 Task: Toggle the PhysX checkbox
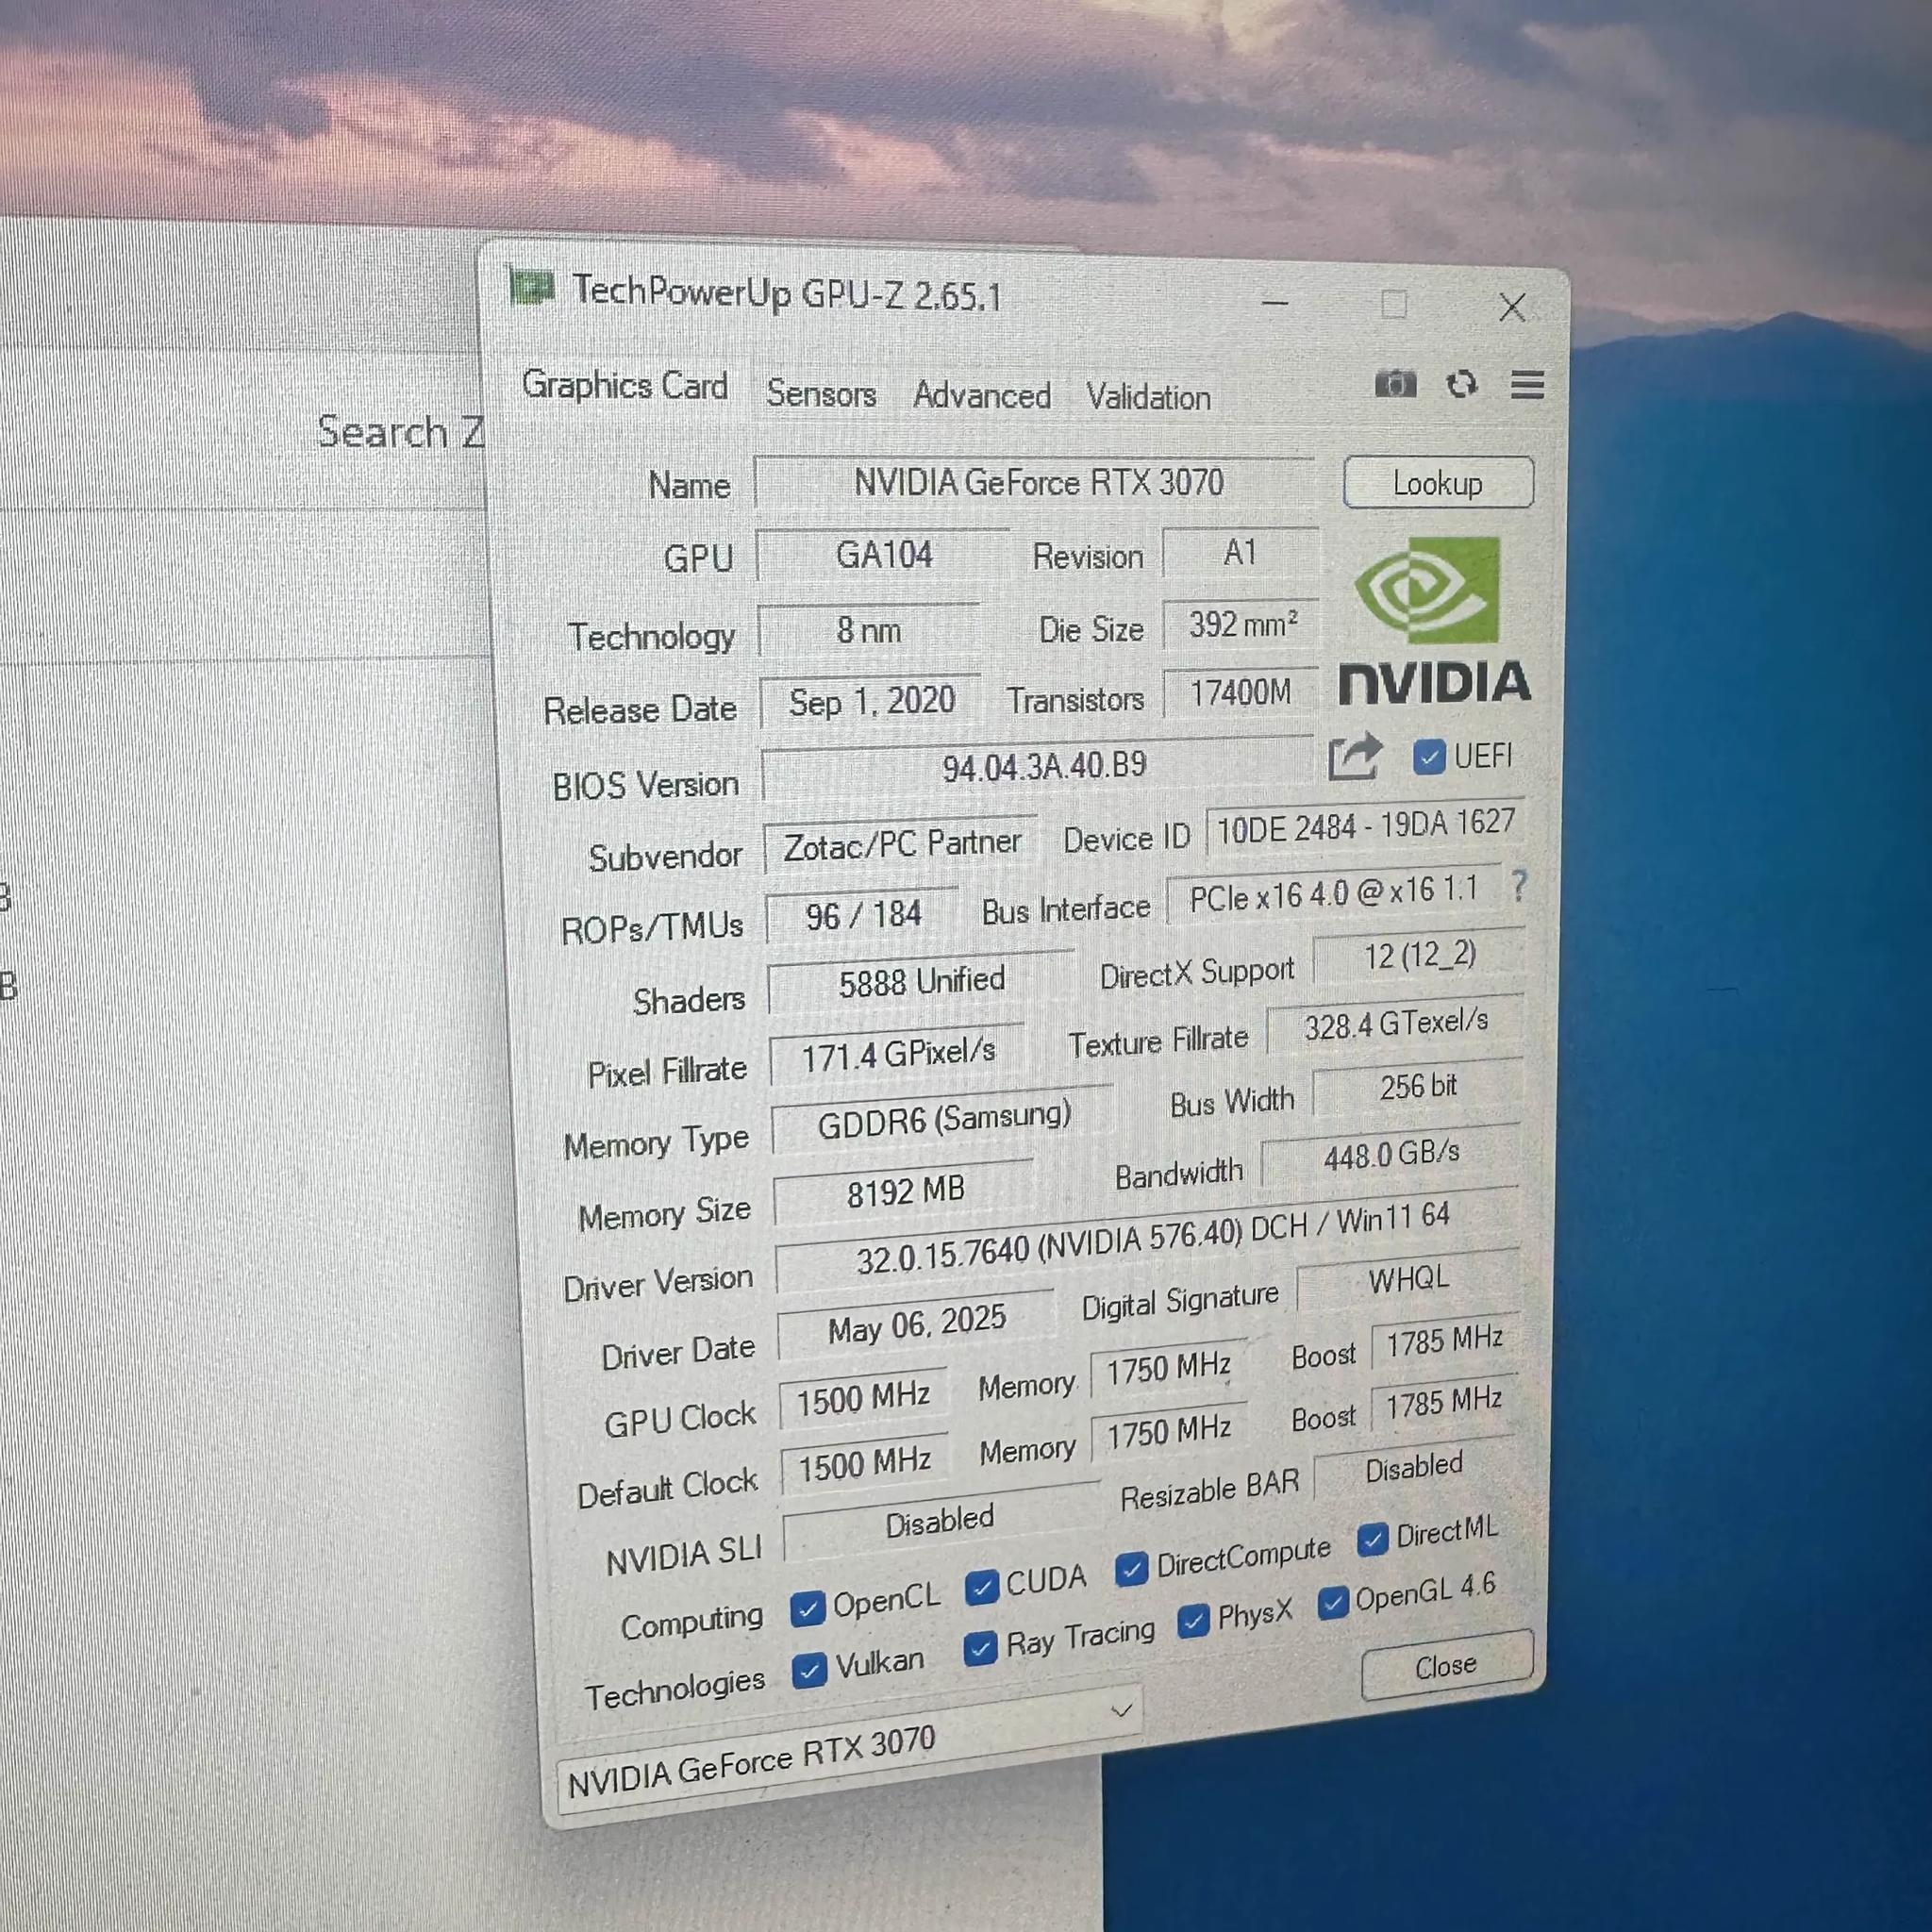tap(1192, 1622)
